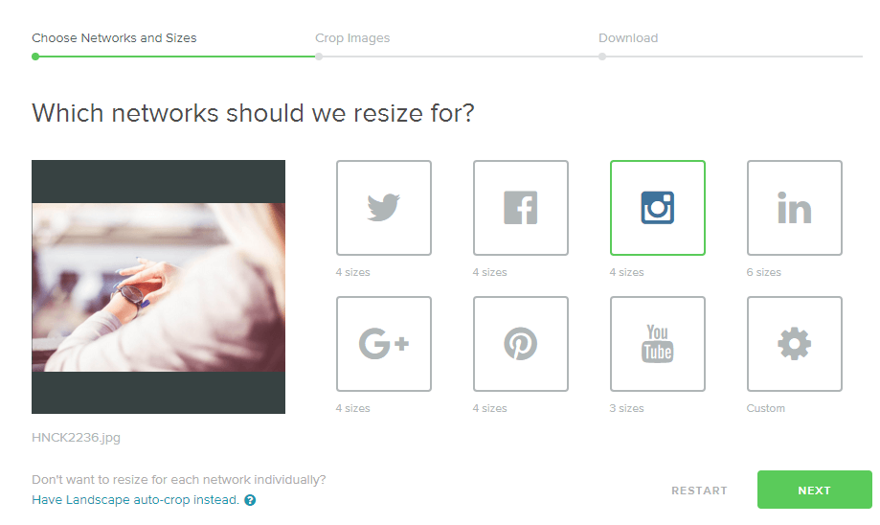Click the progress dot at Download
The width and height of the screenshot is (880, 525).
click(x=602, y=57)
